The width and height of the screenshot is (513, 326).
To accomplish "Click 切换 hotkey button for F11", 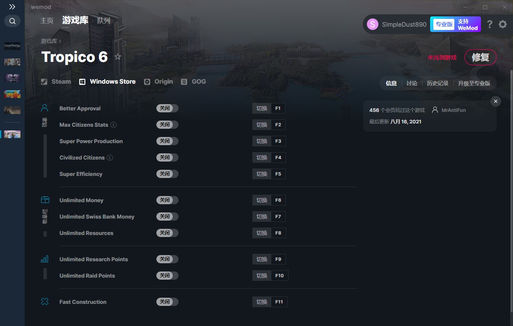I will click(x=262, y=302).
